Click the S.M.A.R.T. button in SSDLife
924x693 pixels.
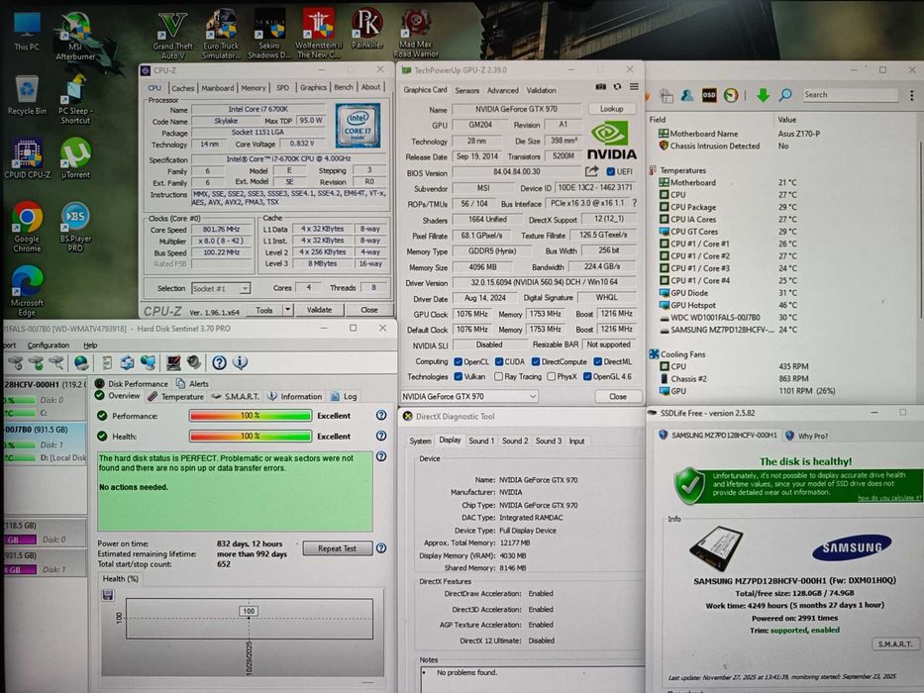point(894,644)
